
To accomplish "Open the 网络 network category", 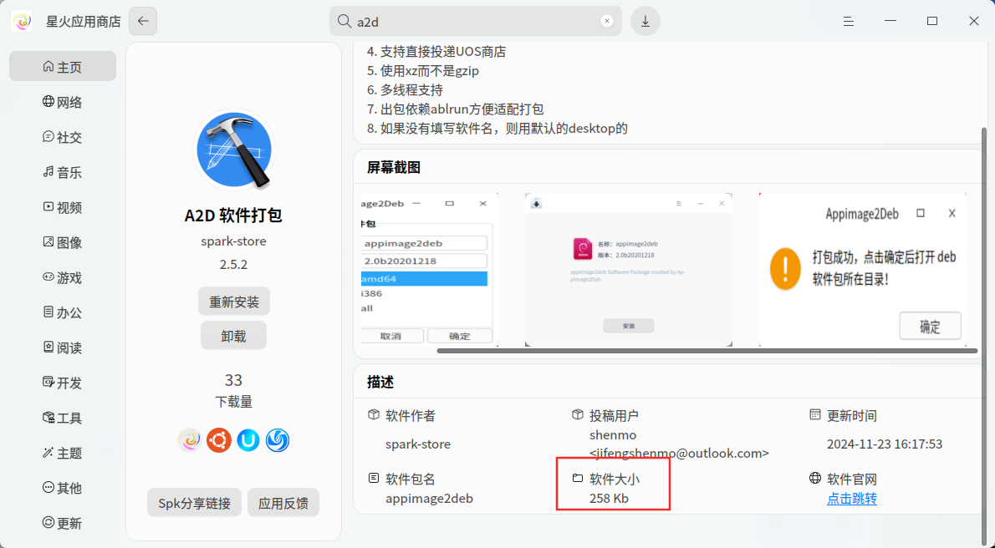I will tap(62, 102).
